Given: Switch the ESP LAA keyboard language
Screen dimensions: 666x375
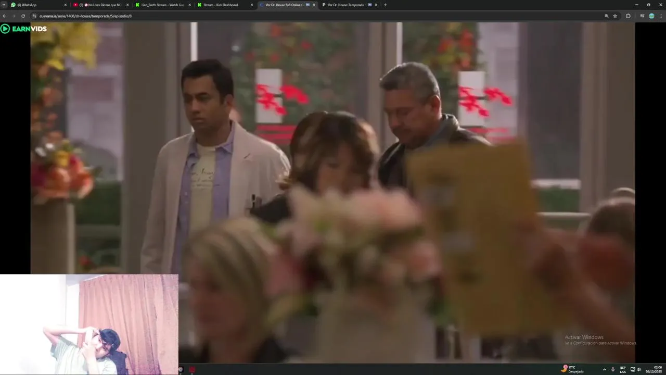Looking at the screenshot, I should (x=623, y=369).
